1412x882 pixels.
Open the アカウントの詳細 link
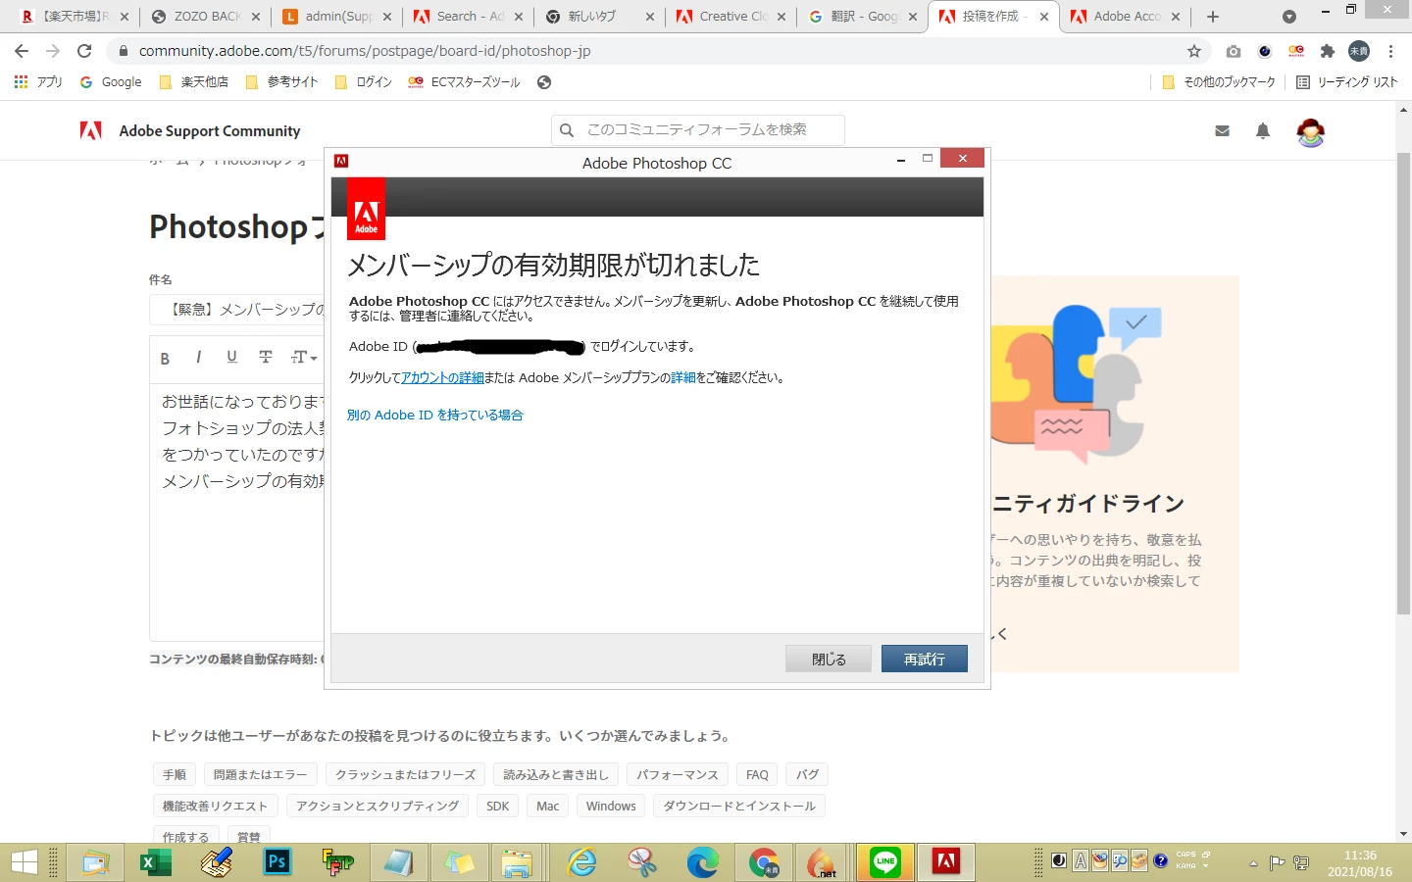(x=442, y=378)
